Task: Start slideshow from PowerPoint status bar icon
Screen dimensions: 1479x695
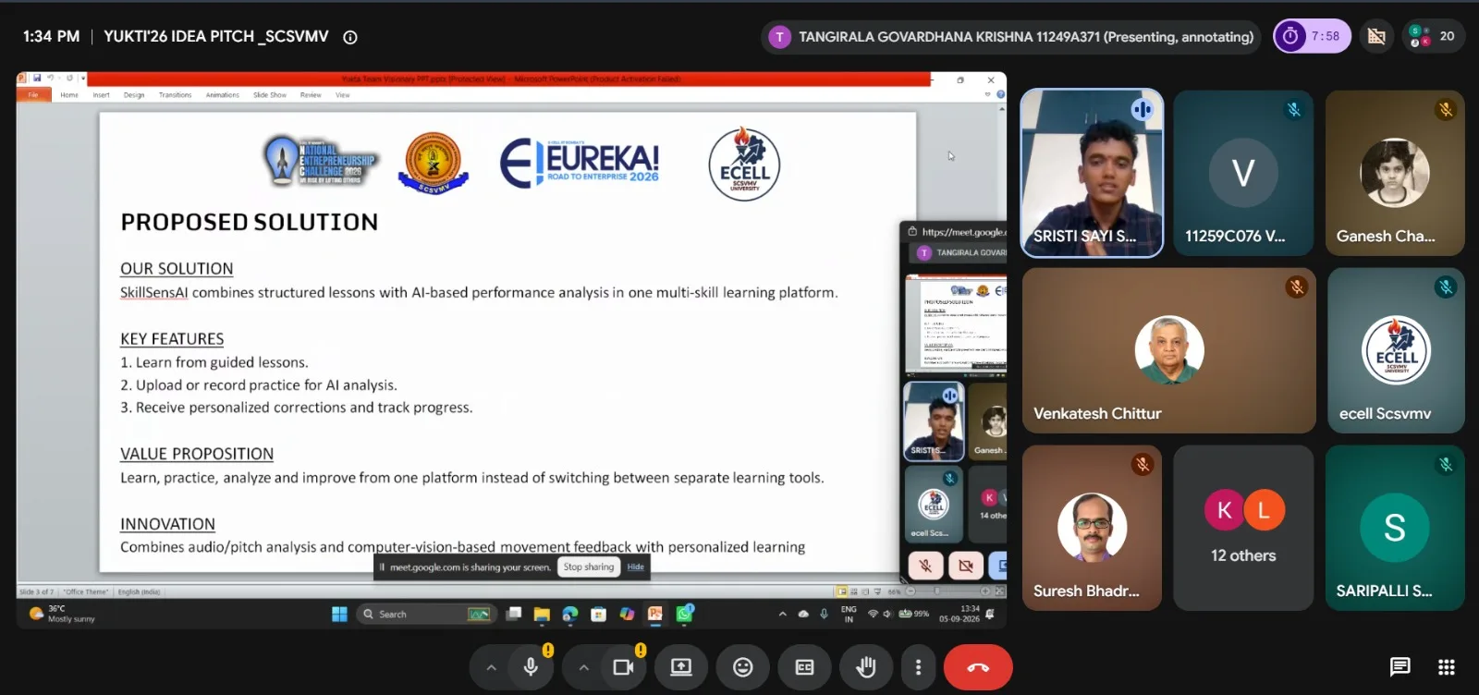Action: [877, 591]
